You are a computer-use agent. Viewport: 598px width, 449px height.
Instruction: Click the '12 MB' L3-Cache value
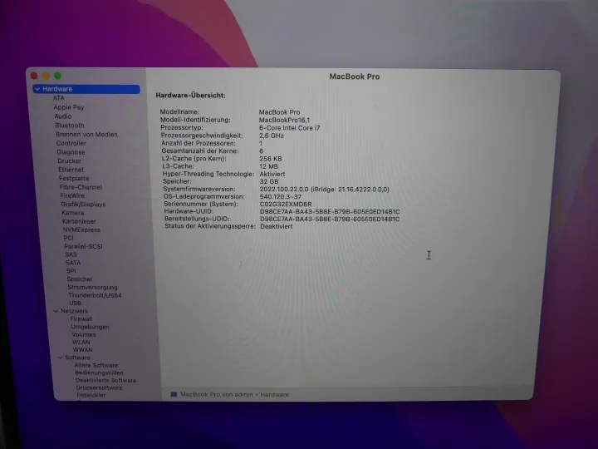[269, 166]
